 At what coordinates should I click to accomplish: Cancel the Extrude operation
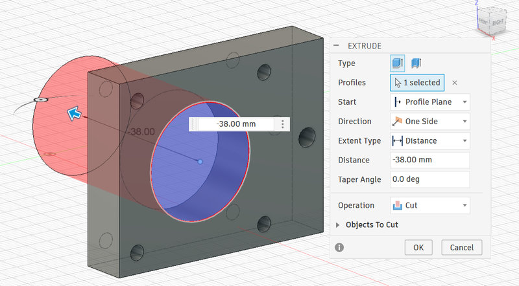(462, 247)
